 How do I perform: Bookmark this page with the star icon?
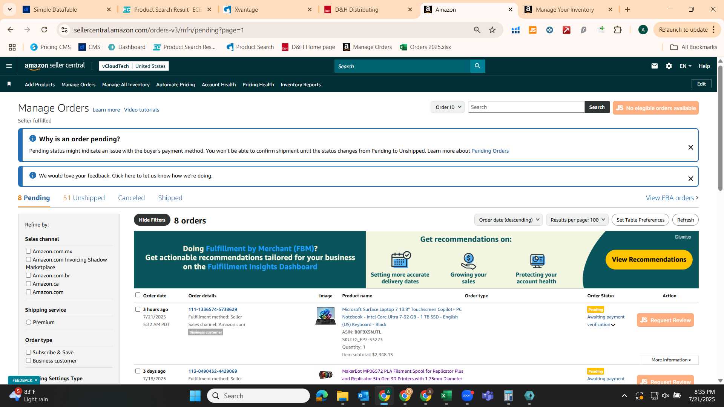tap(492, 30)
